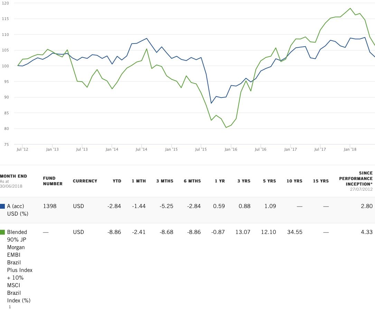Select the 6 MTHS column header
Viewport: 375px width, 311px height.
click(193, 181)
